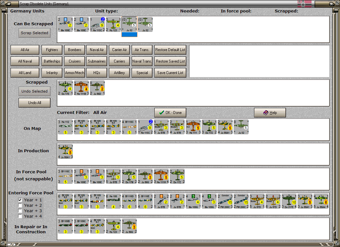Select the He 115C unit in Can Be Scrapped
This screenshot has width=340, height=247.
[x=97, y=25]
